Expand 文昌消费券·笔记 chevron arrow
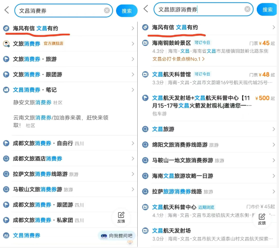Viewport: 279px width, 248px height. pyautogui.click(x=133, y=90)
